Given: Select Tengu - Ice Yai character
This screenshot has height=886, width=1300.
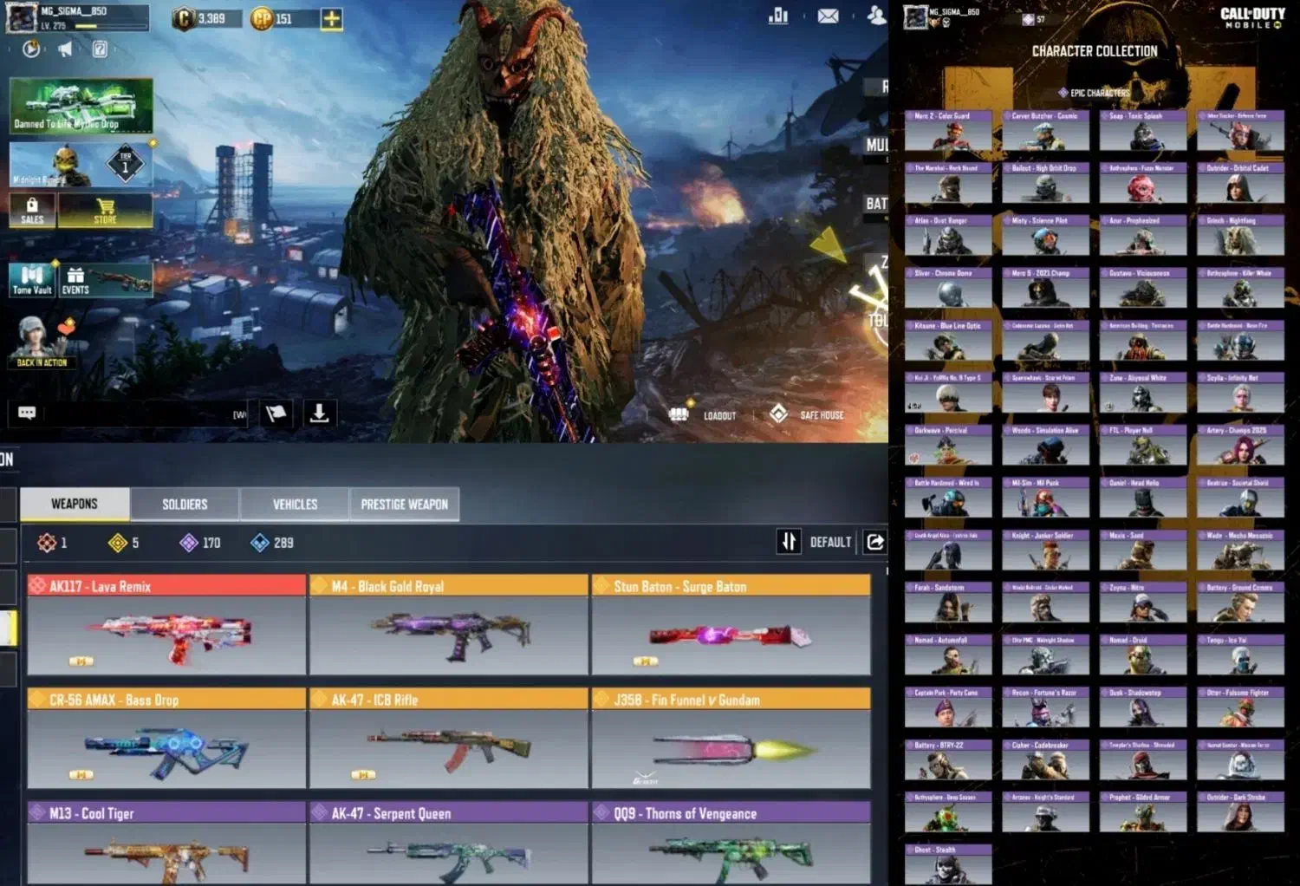Looking at the screenshot, I should [x=1240, y=655].
